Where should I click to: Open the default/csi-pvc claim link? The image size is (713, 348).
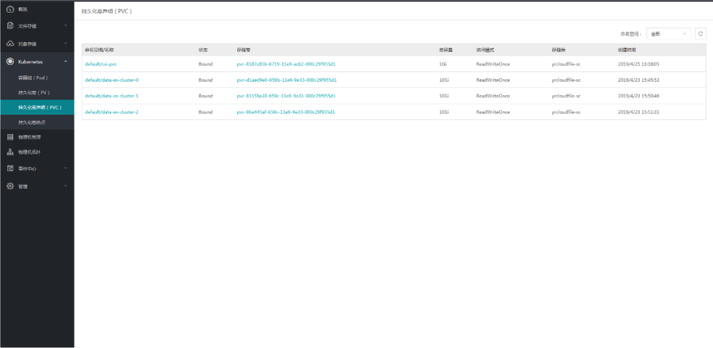(101, 64)
